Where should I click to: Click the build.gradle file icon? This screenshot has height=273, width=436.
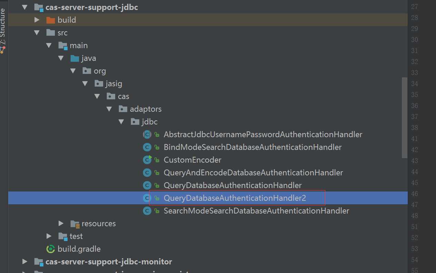coord(50,249)
